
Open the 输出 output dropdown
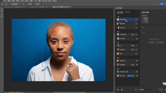tap(146, 90)
